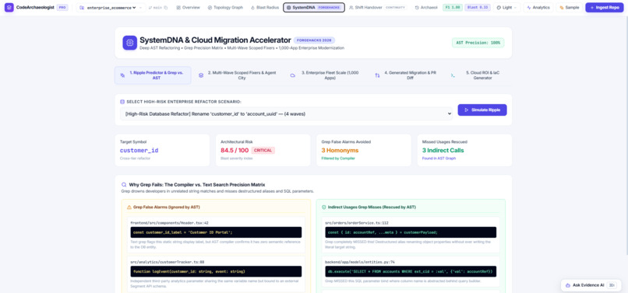The image size is (628, 293).
Task: Click the layers icon of Multi-Wave step
Action: [x=201, y=75]
